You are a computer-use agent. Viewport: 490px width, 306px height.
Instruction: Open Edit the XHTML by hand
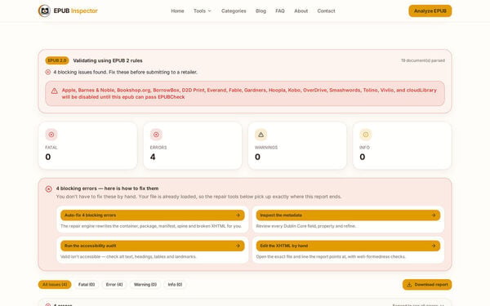coord(348,246)
